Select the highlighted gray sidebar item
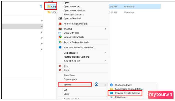The height and width of the screenshot is (101, 175). (22, 26)
